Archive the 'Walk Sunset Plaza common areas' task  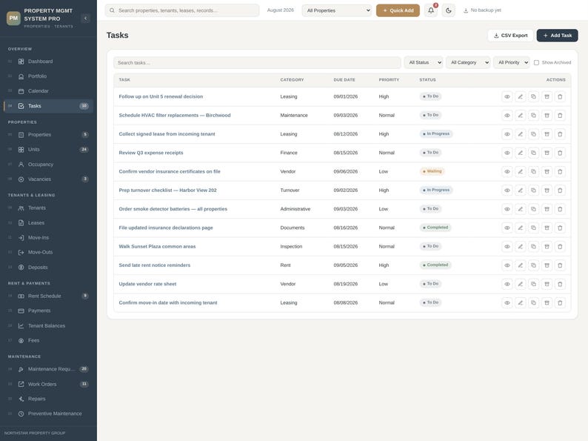click(x=547, y=247)
